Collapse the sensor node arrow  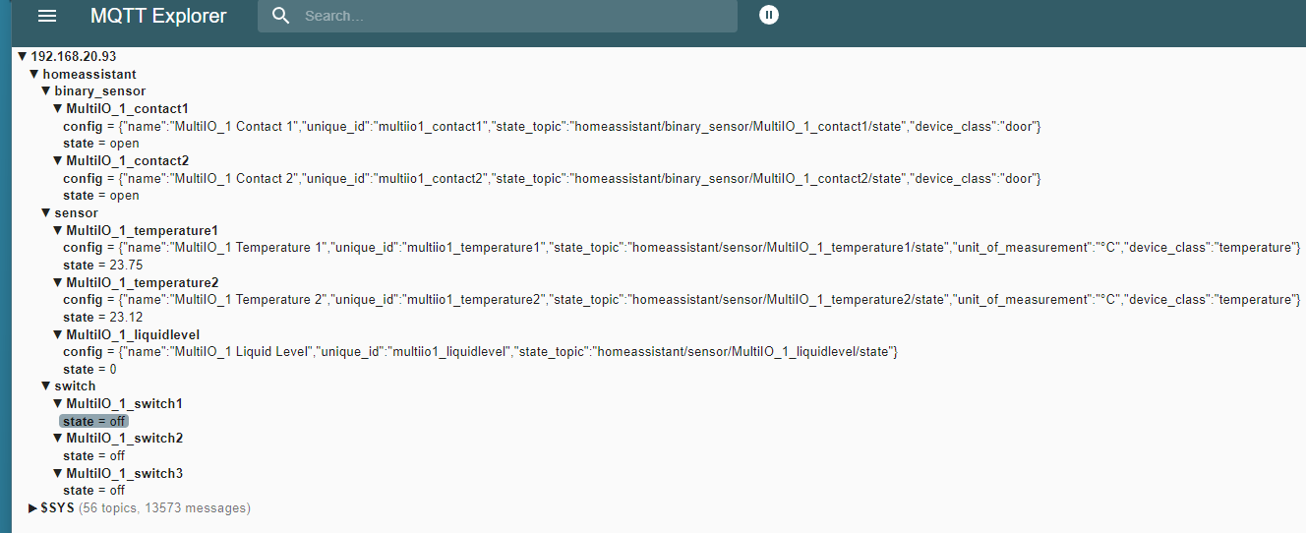click(45, 212)
